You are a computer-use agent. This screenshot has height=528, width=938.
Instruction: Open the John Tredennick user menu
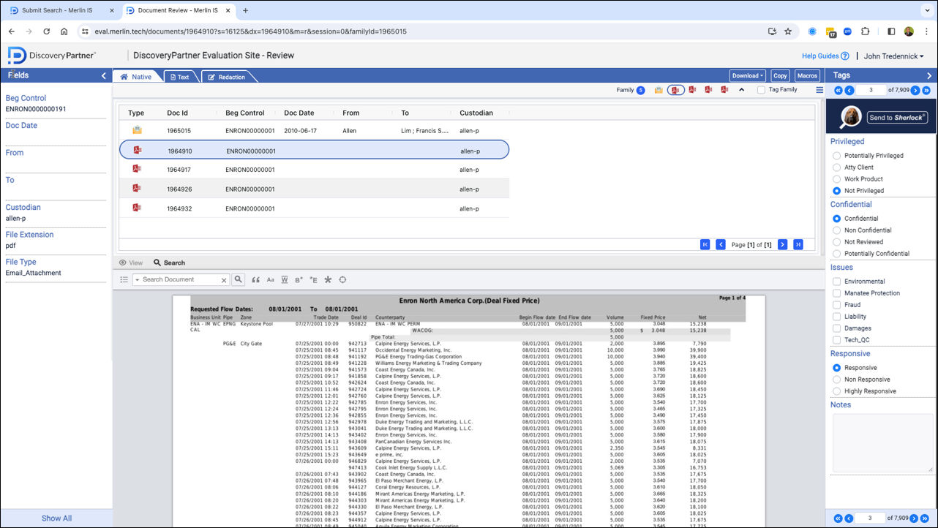click(893, 56)
